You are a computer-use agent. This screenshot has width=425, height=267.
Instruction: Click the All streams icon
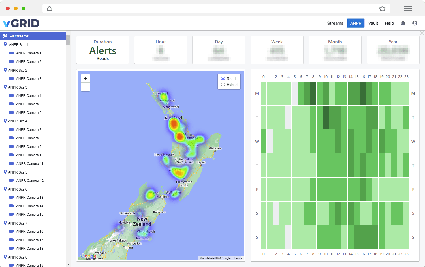[x=5, y=36]
